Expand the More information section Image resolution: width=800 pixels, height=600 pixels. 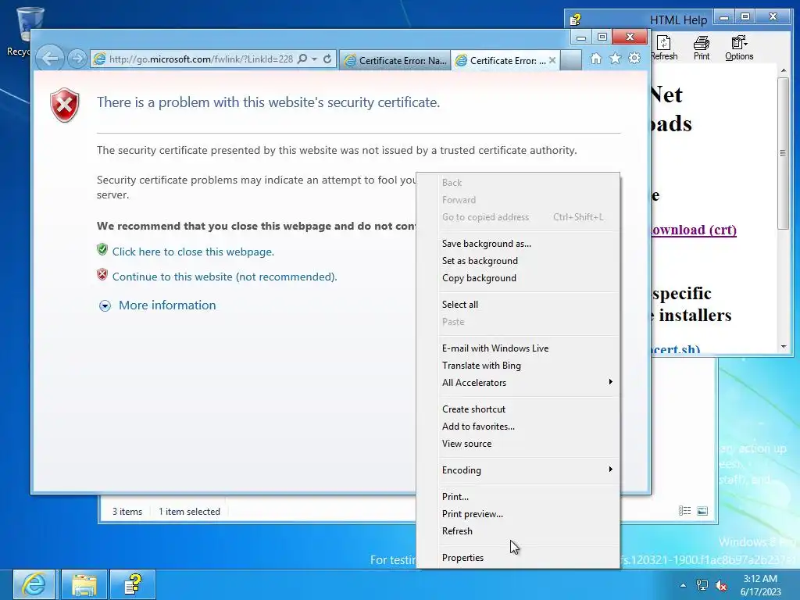[x=105, y=305]
